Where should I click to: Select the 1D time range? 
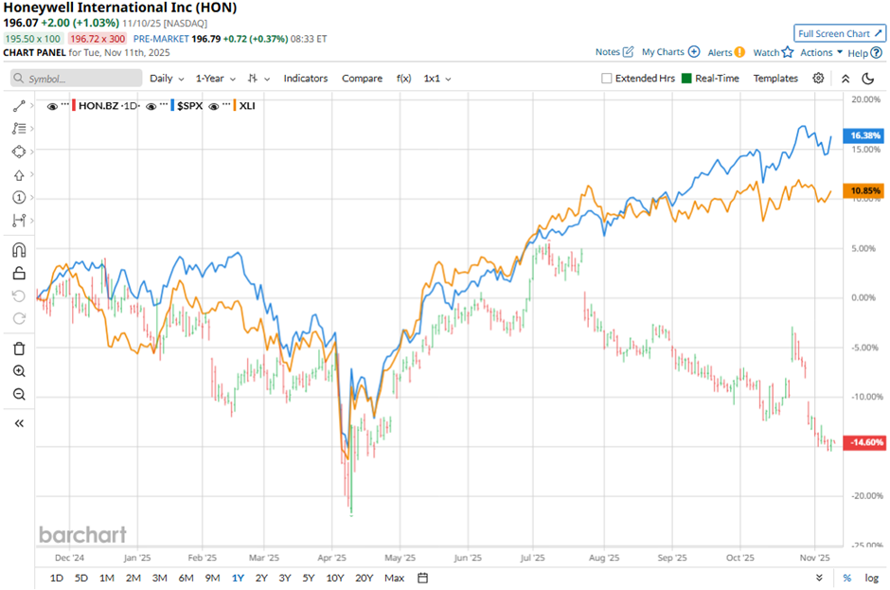(x=56, y=578)
